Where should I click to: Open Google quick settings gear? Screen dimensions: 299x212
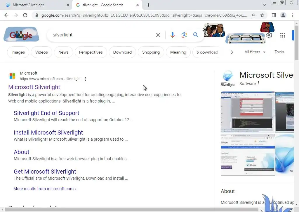coord(269,35)
